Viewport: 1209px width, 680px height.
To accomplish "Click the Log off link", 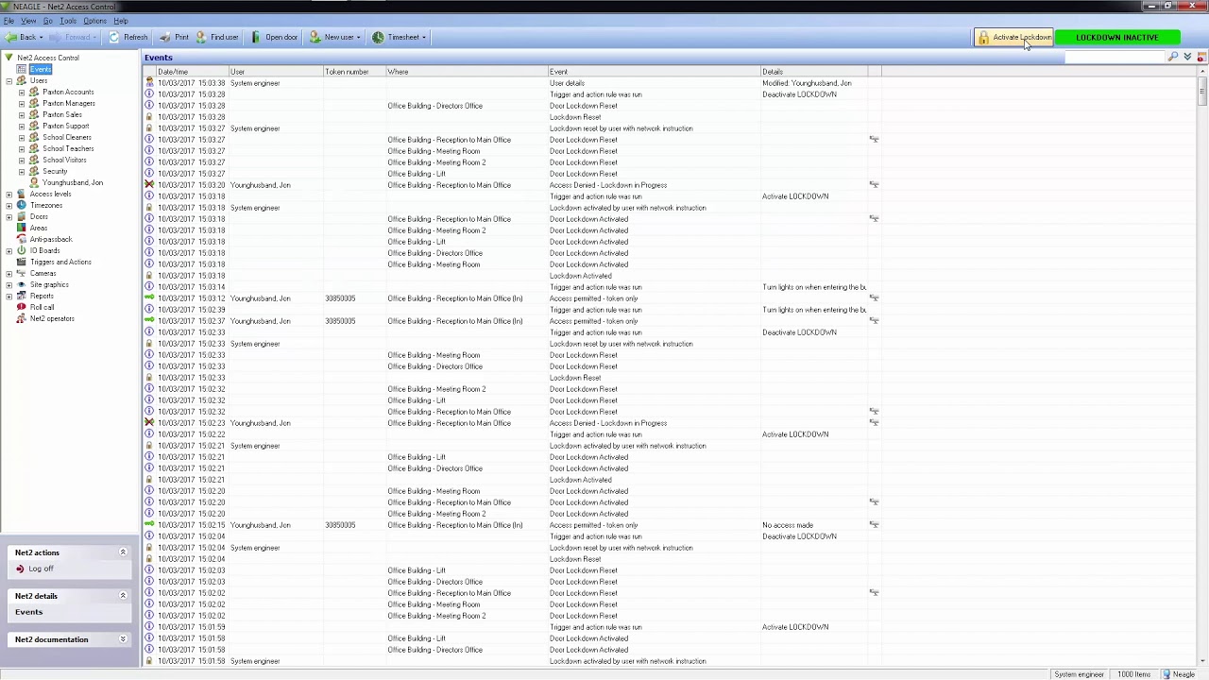I will (x=41, y=569).
